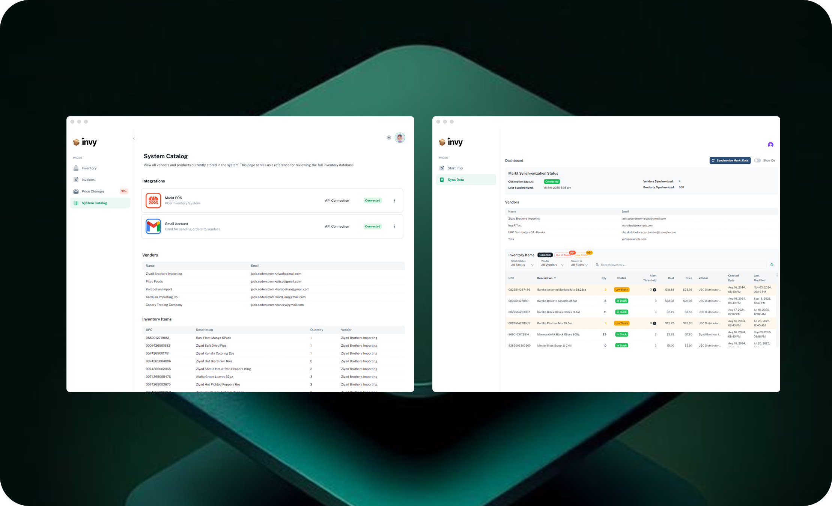Click the Markt POS integration logo
This screenshot has height=506, width=832.
(153, 201)
